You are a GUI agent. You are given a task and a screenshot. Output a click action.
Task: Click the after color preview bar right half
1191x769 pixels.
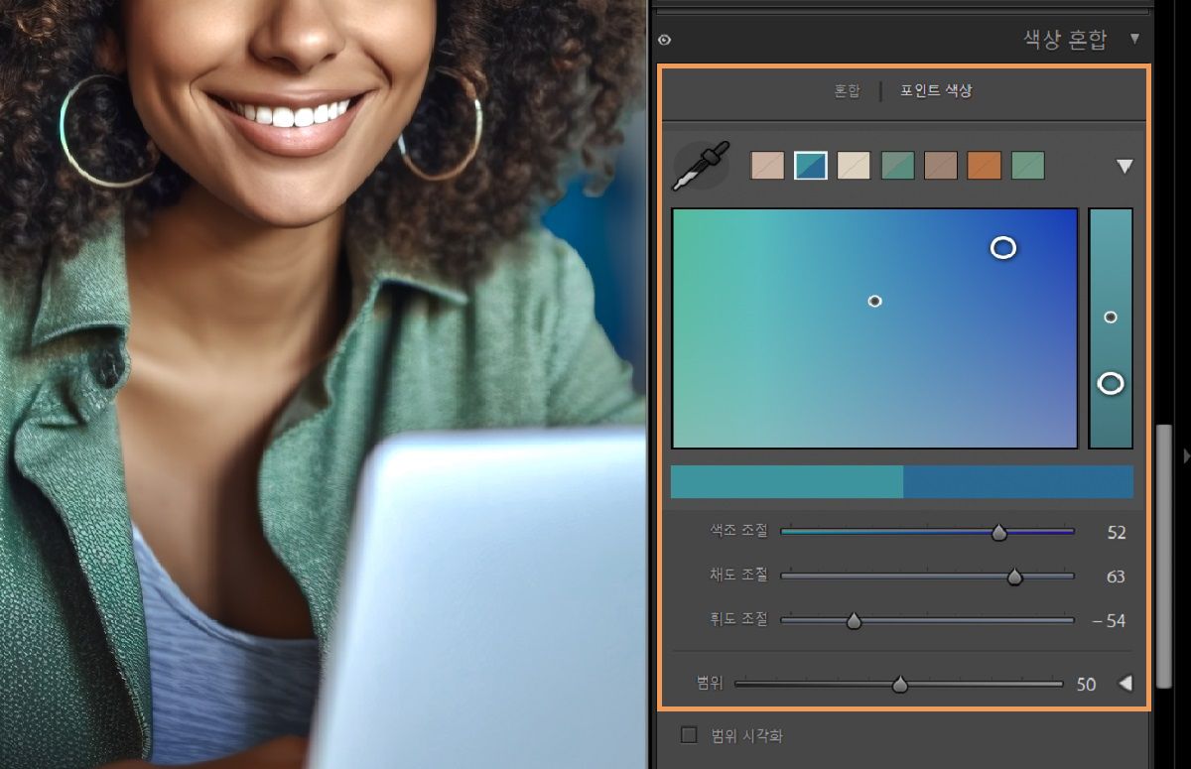(x=1018, y=481)
